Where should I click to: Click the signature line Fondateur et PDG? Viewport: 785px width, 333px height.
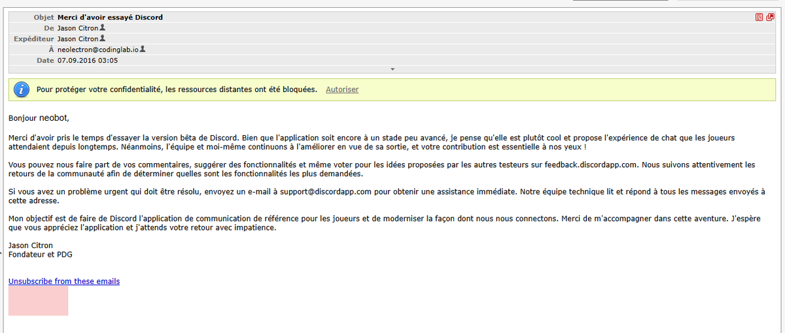pos(41,254)
